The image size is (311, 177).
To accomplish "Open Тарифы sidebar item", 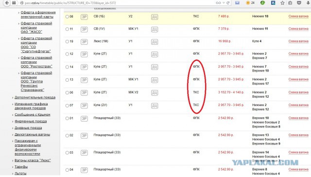I will (21, 167).
